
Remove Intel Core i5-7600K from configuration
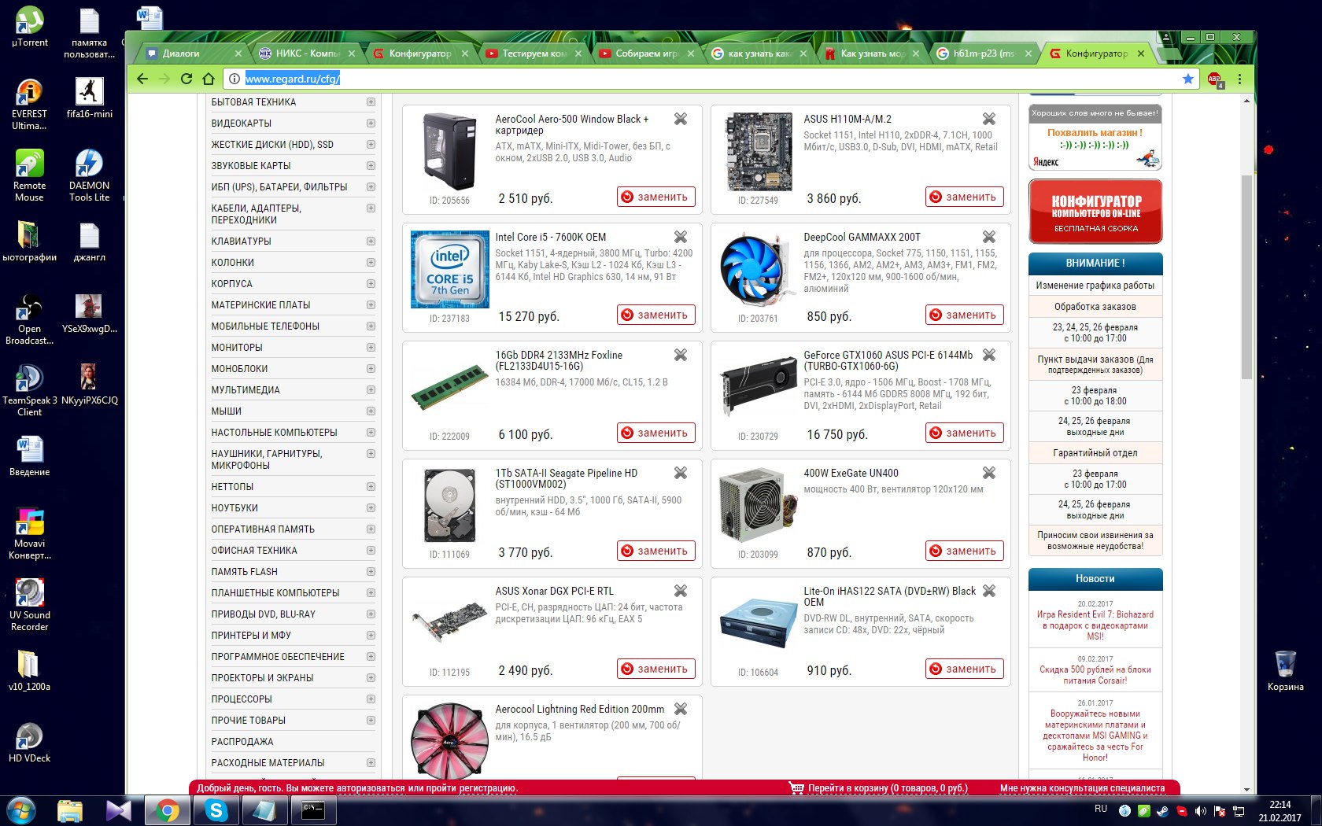click(x=681, y=237)
